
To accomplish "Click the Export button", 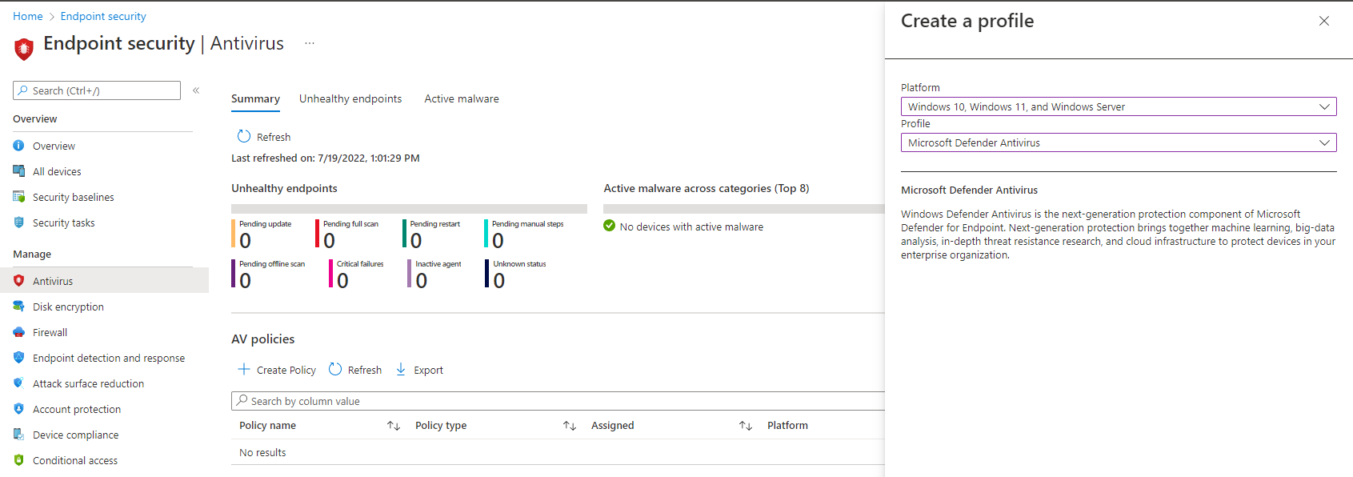I will click(419, 370).
